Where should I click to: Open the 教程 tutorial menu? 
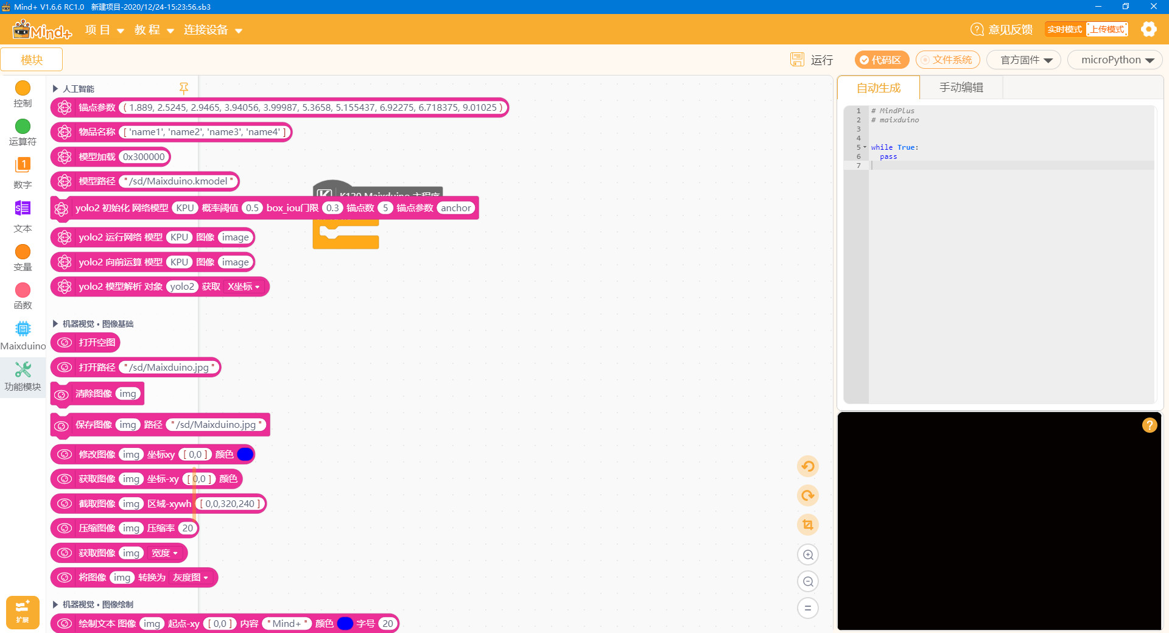coord(154,30)
